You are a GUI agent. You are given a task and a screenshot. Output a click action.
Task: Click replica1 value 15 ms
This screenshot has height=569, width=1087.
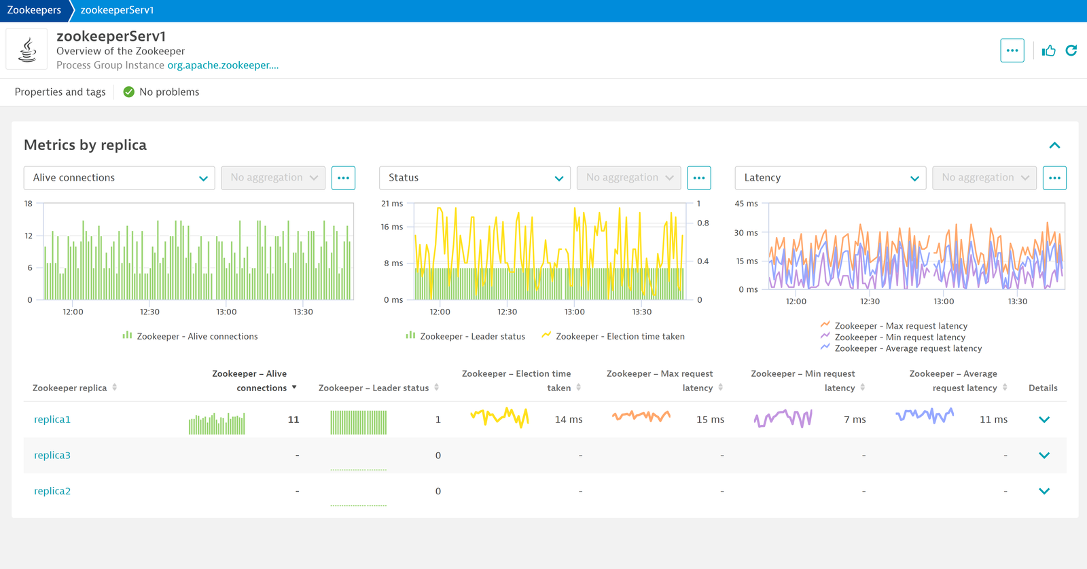pyautogui.click(x=710, y=420)
